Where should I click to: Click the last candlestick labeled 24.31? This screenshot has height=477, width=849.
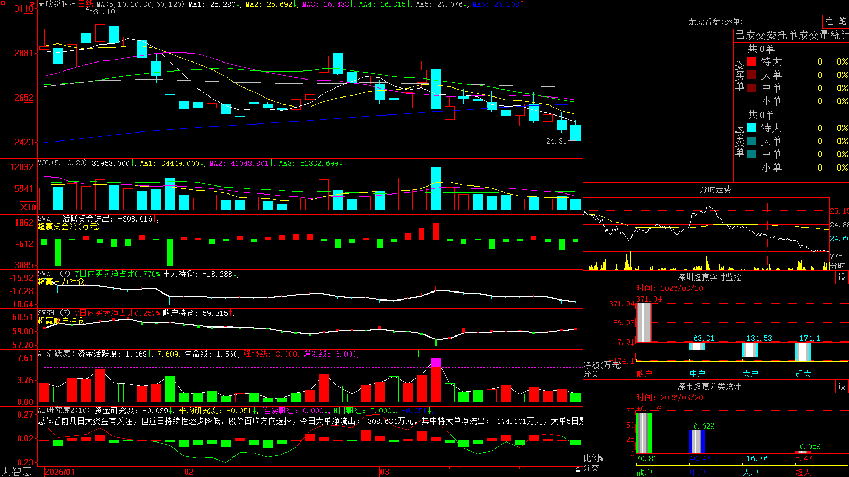(575, 132)
